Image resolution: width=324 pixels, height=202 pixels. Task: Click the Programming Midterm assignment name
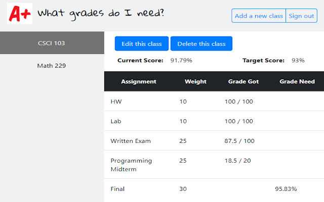coord(131,165)
